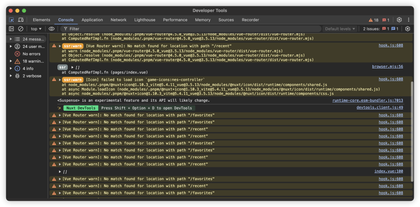Open the runtime-core.esm-bundler.js:7013 source link
Viewport: 420px width, 207px height.
[x=367, y=100]
